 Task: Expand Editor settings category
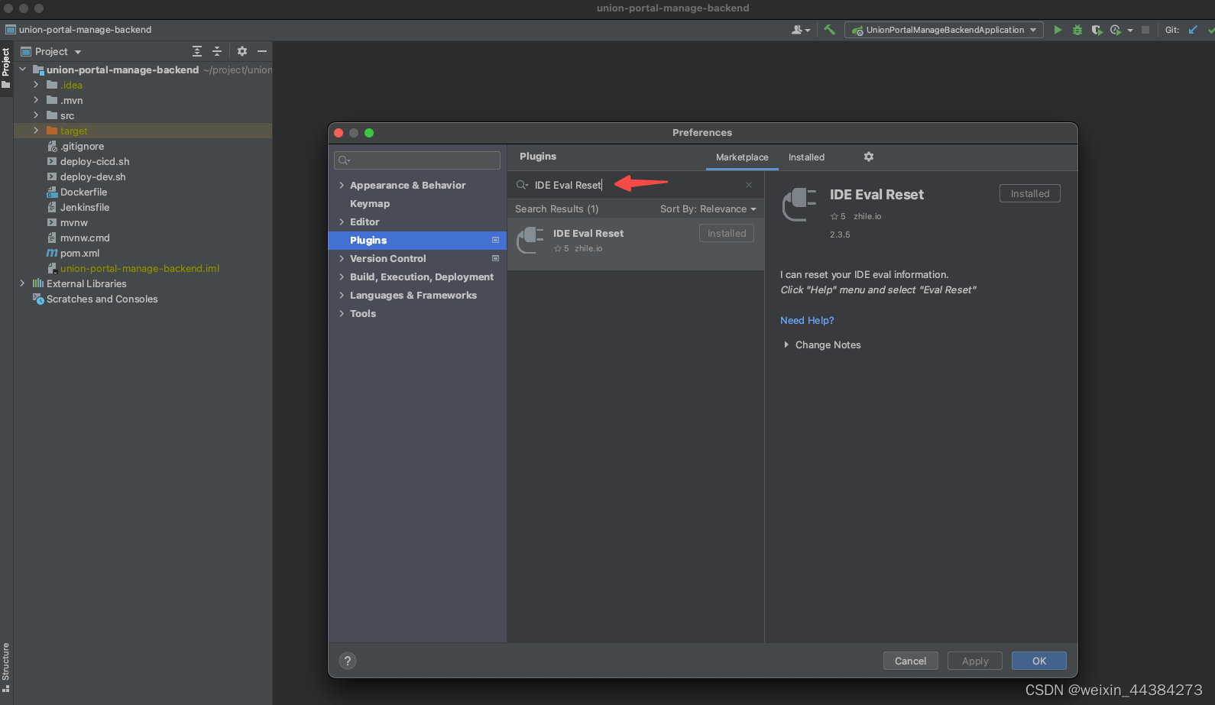(342, 222)
